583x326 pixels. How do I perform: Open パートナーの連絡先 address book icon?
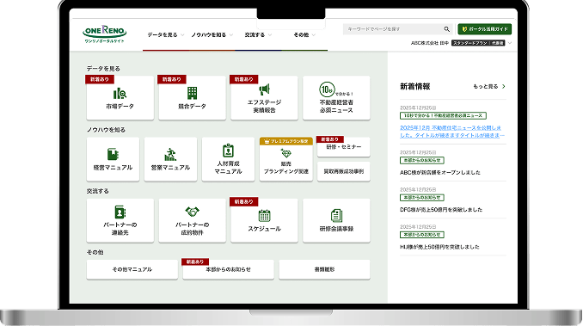click(x=120, y=212)
